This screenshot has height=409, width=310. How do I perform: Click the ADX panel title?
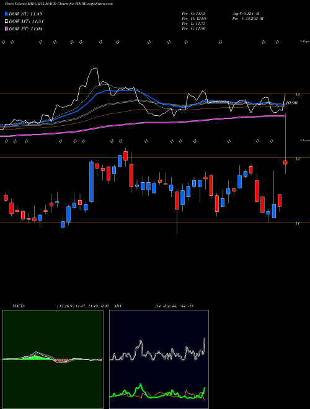(x=118, y=306)
